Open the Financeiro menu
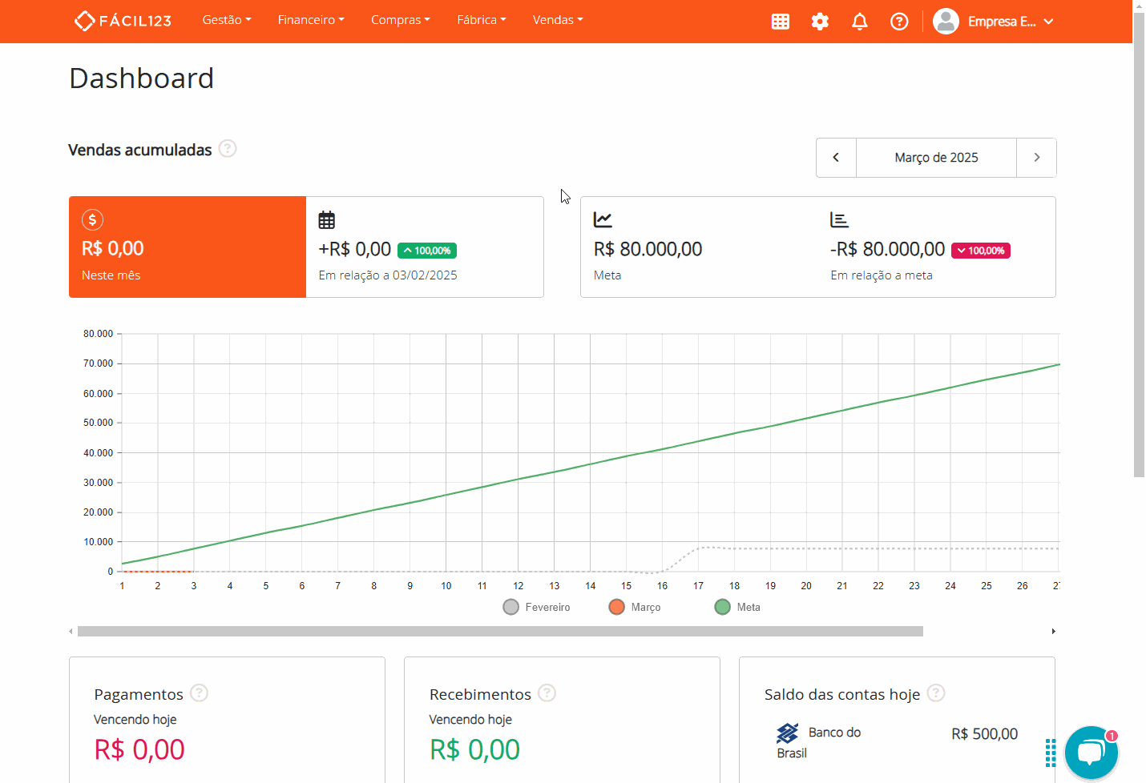Screen dimensions: 1146x783 pos(310,20)
